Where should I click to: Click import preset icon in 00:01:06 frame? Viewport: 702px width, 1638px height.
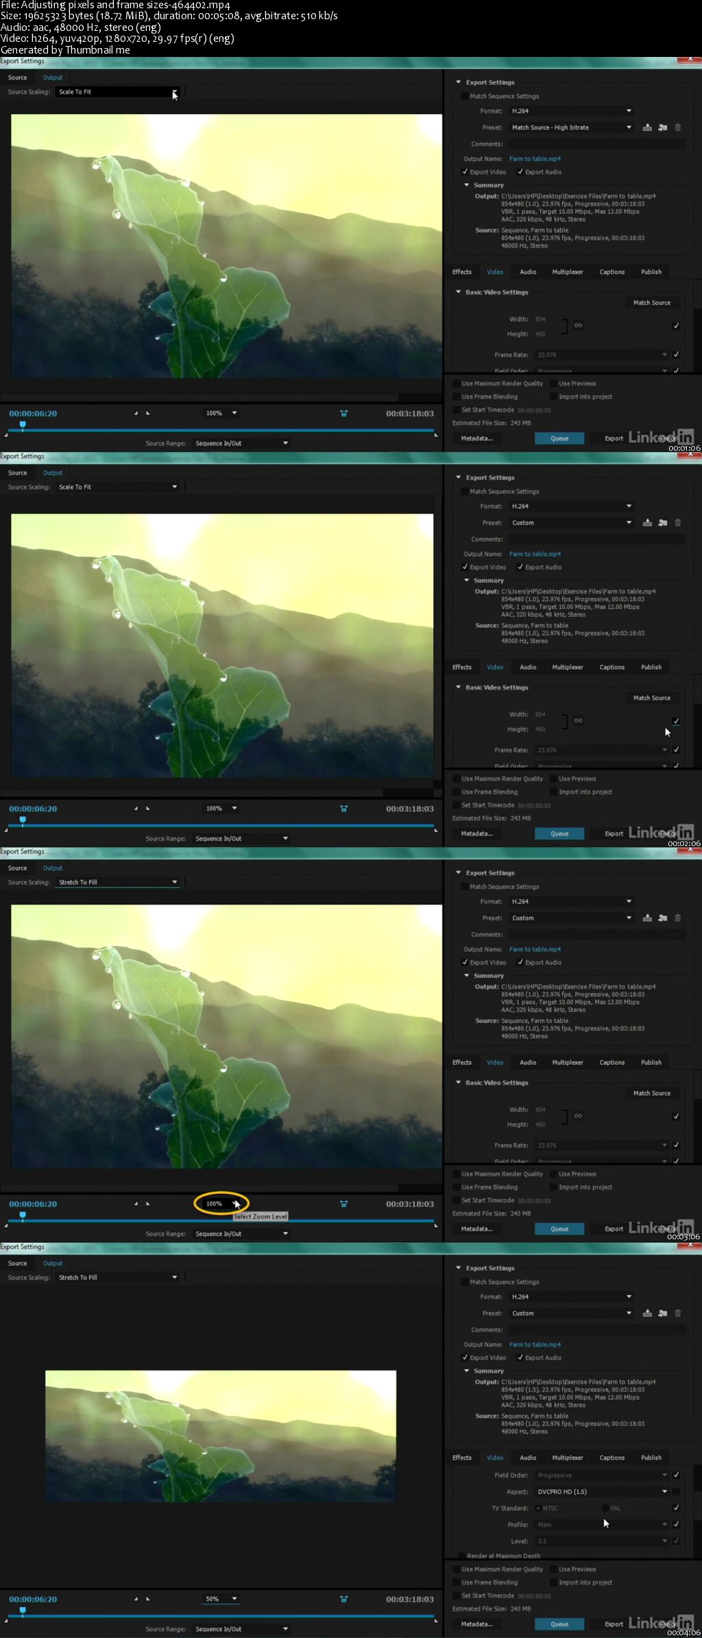[663, 128]
